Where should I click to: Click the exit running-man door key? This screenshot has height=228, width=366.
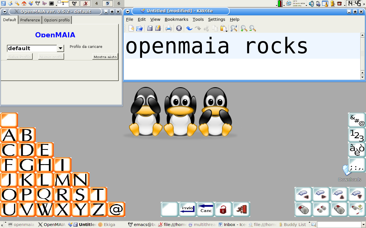tap(241, 209)
